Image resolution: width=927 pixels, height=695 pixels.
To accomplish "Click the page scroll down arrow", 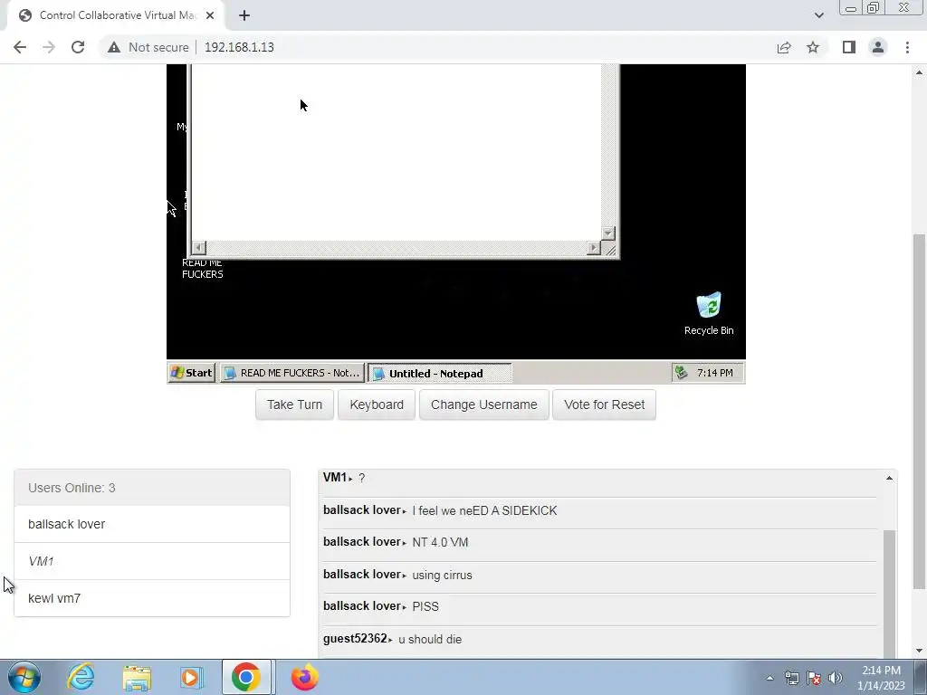I will click(919, 651).
